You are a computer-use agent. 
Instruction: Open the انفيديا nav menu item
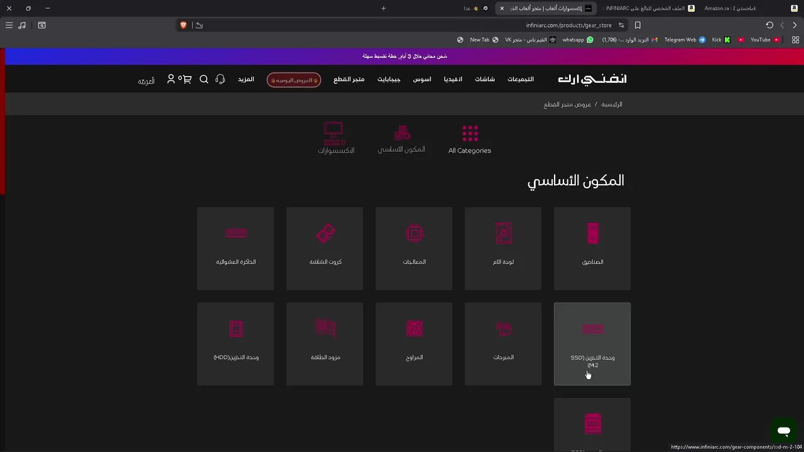(453, 79)
